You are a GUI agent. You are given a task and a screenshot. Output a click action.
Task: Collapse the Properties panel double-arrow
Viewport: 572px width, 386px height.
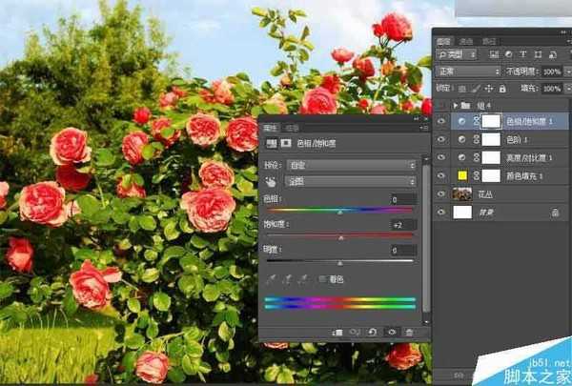(416, 119)
